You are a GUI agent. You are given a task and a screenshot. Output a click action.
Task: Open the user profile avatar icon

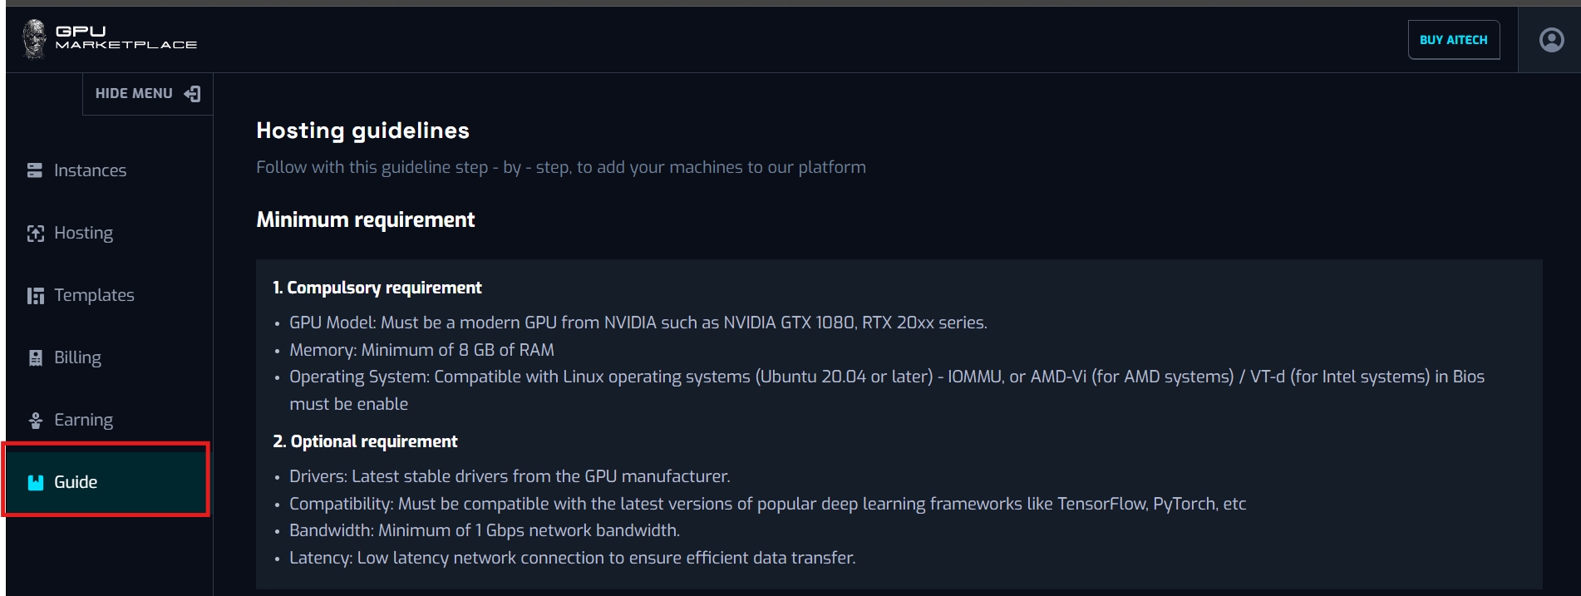pos(1551,40)
